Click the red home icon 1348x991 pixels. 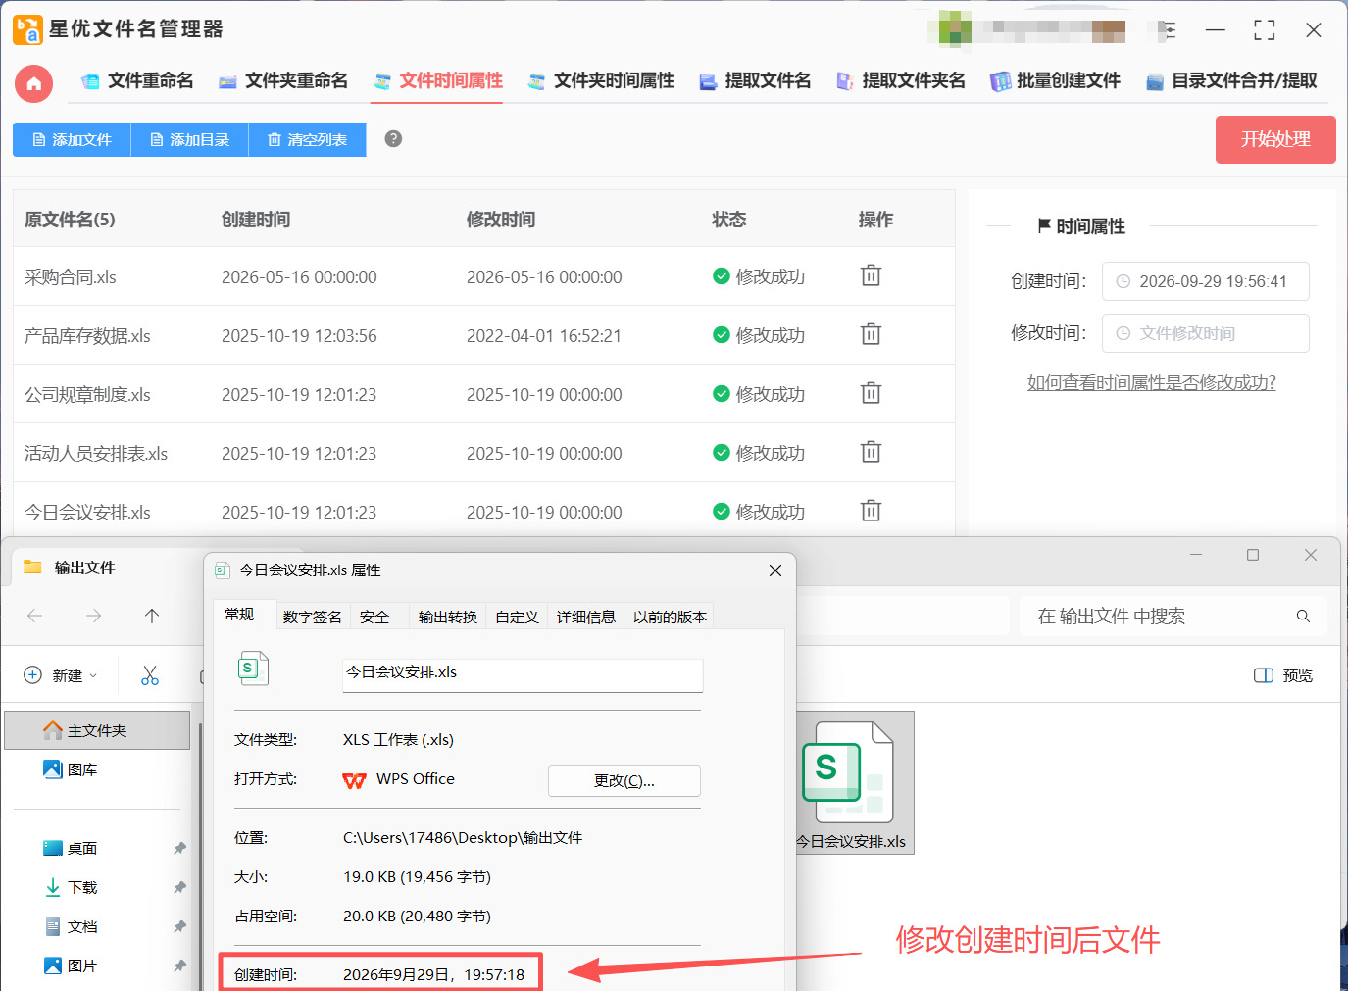click(33, 83)
